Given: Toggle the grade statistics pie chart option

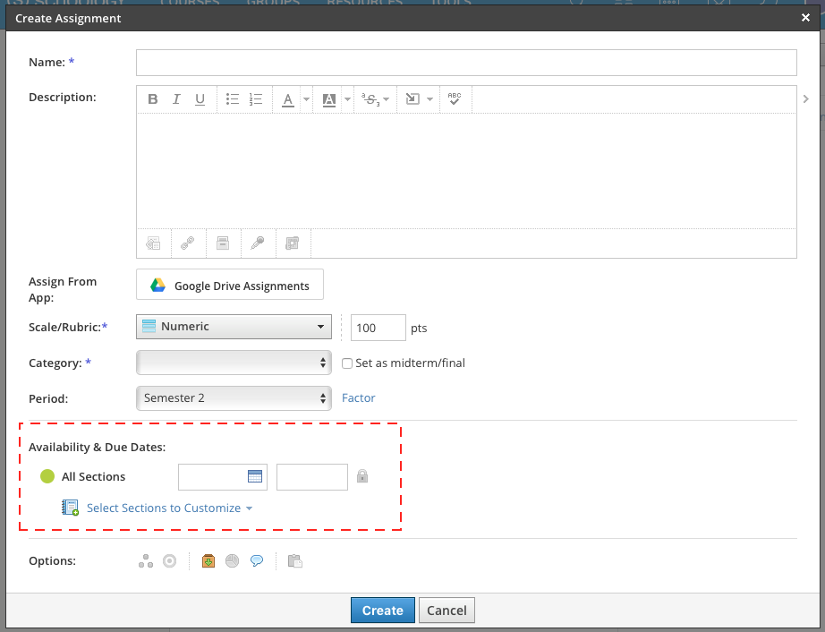Looking at the screenshot, I should [233, 561].
